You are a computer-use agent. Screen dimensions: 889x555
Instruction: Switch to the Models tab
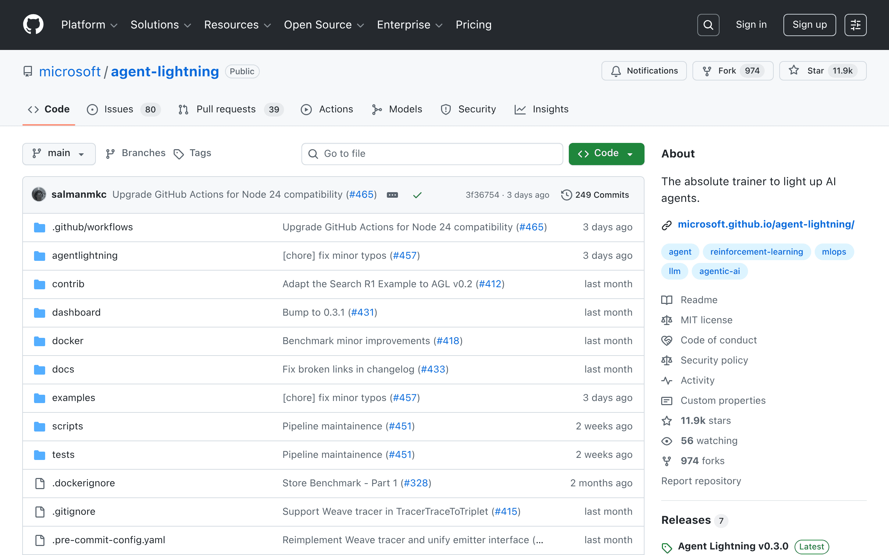(397, 109)
